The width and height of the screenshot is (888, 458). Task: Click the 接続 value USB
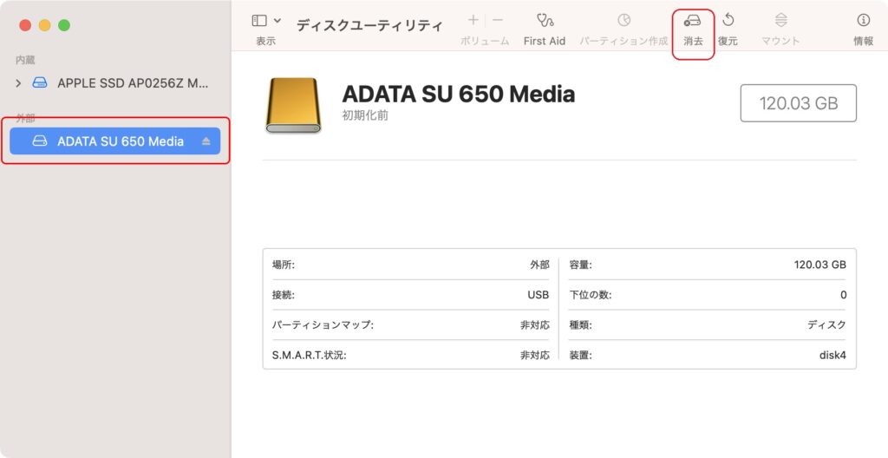click(x=538, y=295)
